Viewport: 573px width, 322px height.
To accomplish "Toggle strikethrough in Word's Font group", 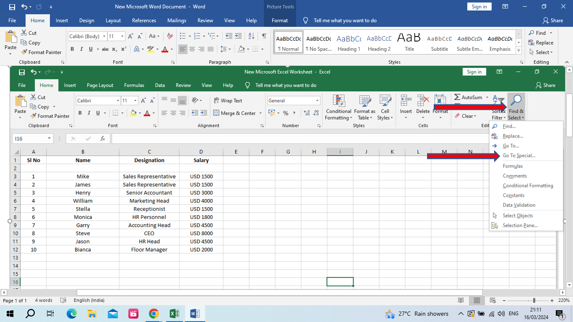I will (105, 49).
